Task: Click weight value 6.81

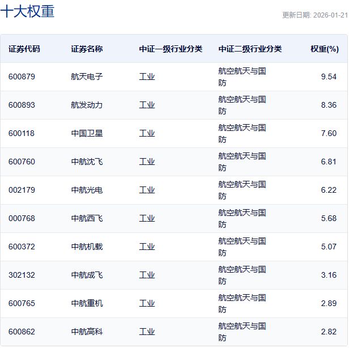Action: pyautogui.click(x=329, y=162)
